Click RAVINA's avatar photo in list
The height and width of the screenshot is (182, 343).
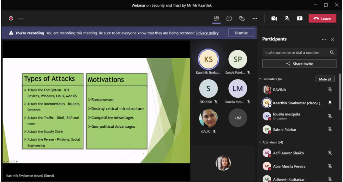click(x=267, y=90)
